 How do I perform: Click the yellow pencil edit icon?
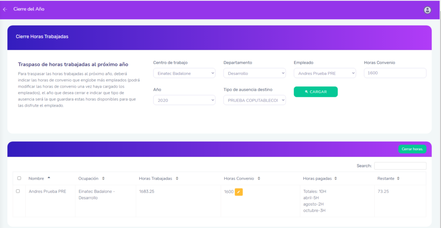point(239,192)
